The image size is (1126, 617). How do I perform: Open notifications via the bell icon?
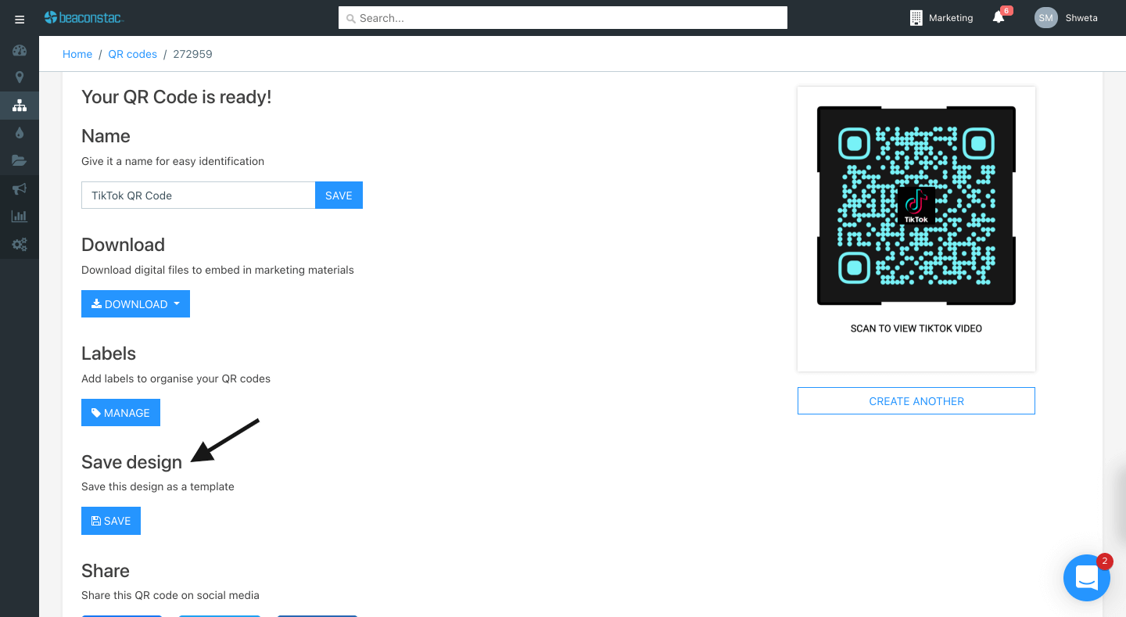(999, 18)
